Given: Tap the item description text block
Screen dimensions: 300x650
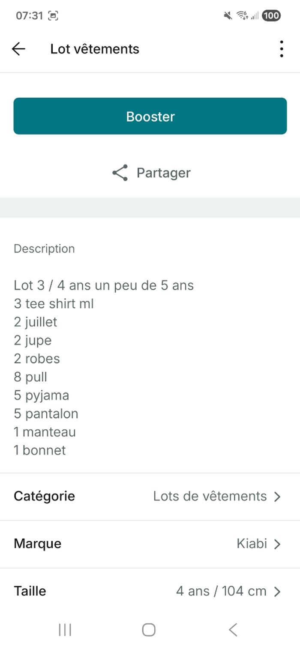Looking at the screenshot, I should pyautogui.click(x=103, y=368).
